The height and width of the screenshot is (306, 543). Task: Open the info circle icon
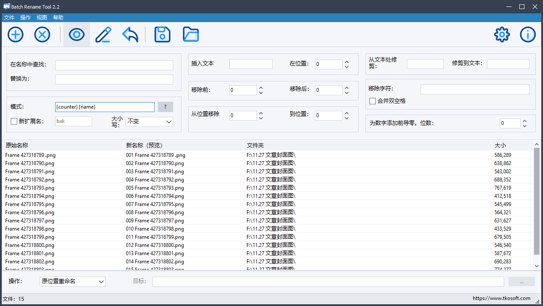[x=528, y=34]
